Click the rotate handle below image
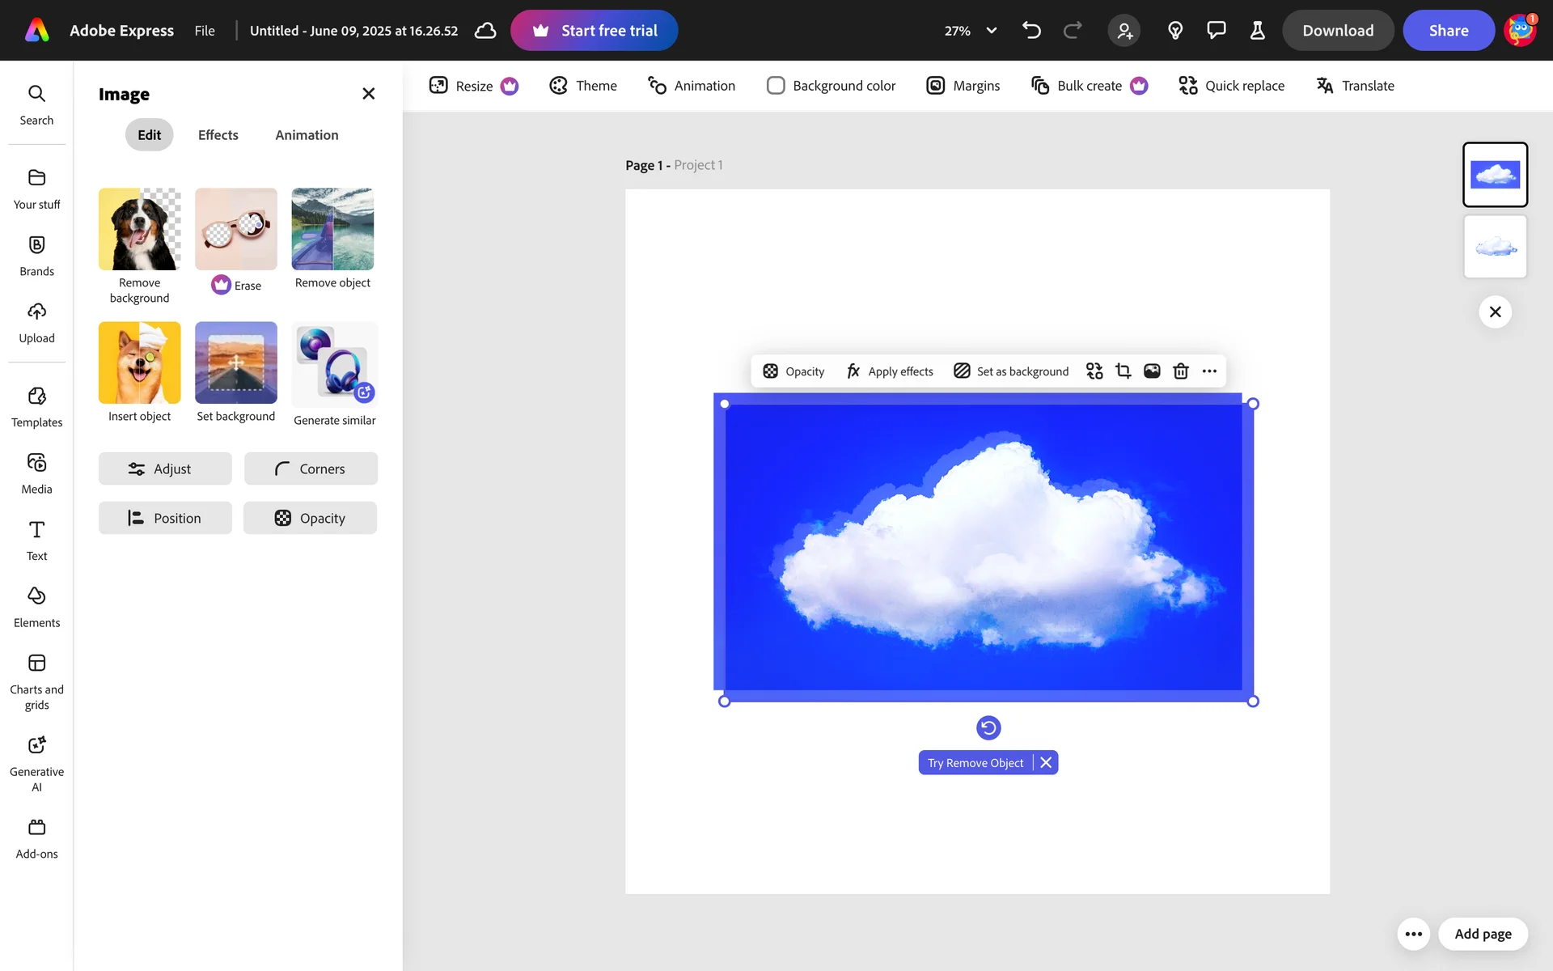This screenshot has height=971, width=1553. pos(988,728)
